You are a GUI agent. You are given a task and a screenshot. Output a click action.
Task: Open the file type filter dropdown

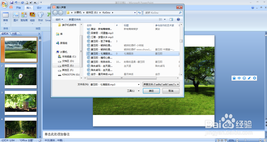161,84
